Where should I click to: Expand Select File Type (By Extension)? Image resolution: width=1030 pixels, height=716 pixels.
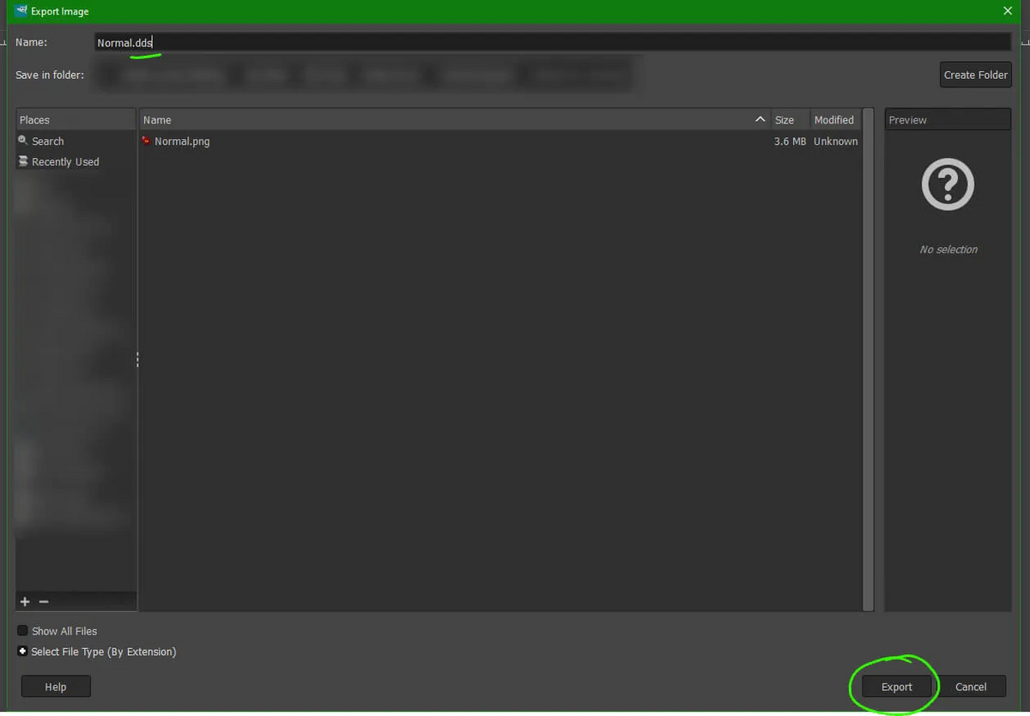pyautogui.click(x=22, y=652)
